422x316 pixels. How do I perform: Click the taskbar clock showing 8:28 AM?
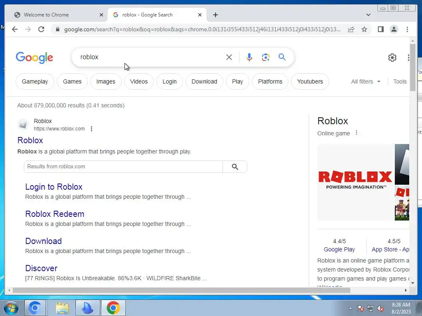[401, 308]
